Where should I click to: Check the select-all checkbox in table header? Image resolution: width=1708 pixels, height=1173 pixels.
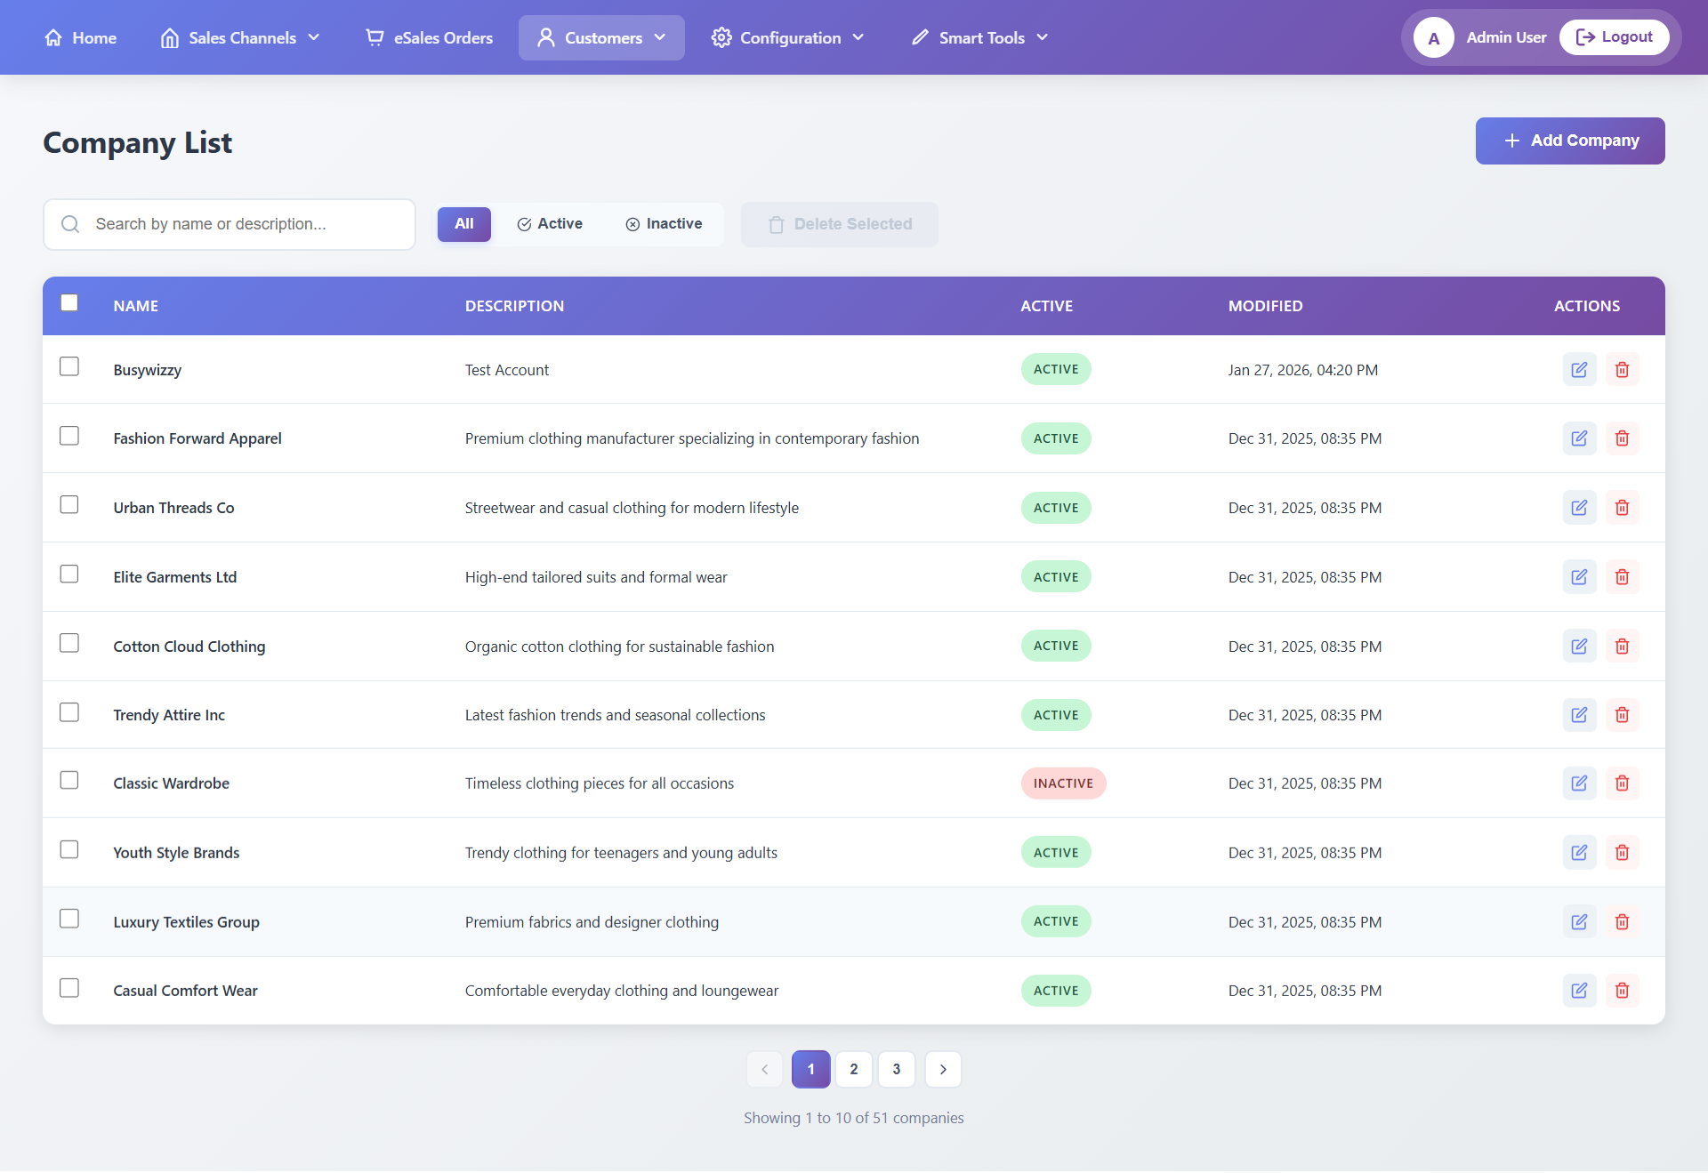coord(69,303)
